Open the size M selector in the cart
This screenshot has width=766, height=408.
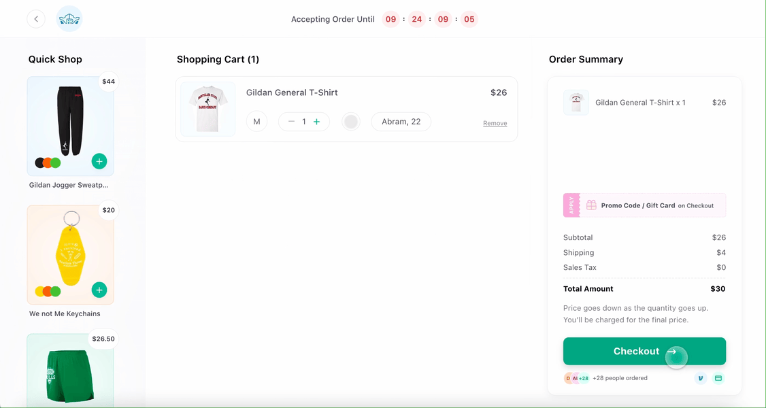256,120
